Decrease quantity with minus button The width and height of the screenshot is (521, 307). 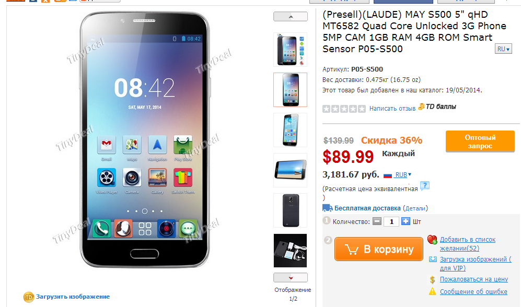377,221
